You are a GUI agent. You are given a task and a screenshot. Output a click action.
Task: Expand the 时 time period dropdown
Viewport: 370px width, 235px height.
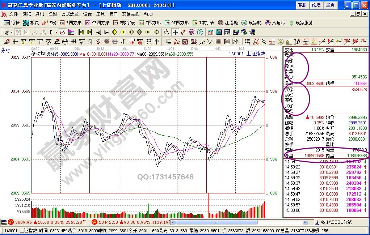(x=8, y=32)
